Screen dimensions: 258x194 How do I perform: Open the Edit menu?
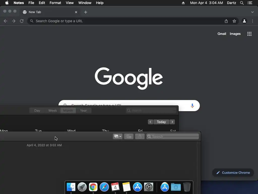pos(42,3)
